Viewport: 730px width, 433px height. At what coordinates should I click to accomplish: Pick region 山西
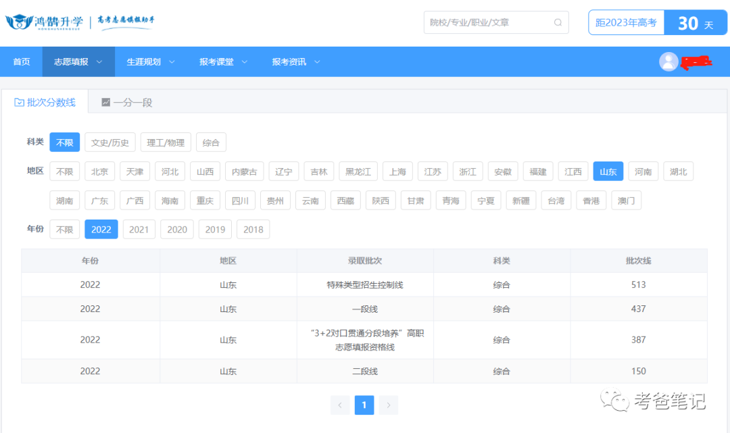pyautogui.click(x=205, y=172)
